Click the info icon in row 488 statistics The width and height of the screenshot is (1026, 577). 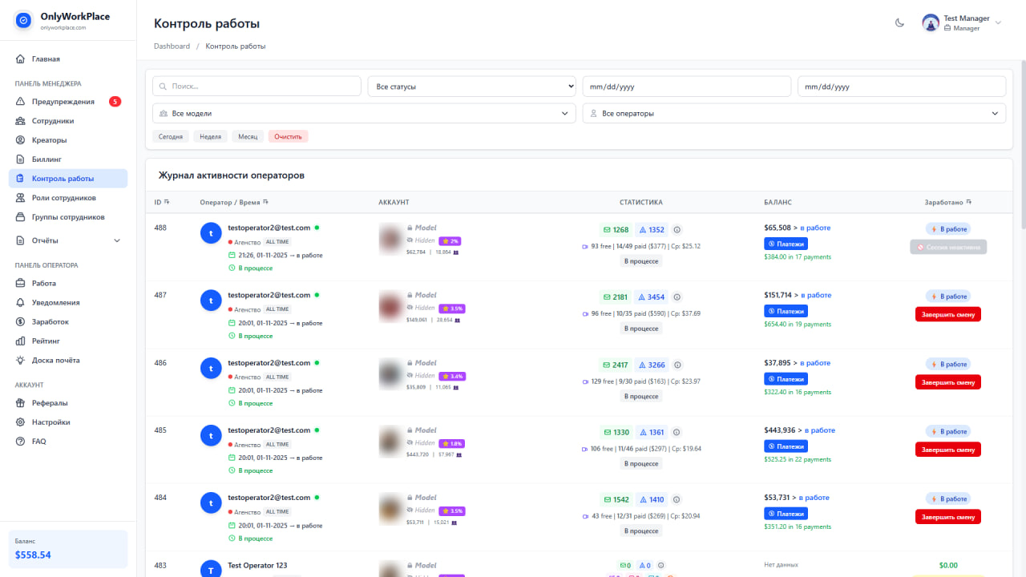[678, 229]
